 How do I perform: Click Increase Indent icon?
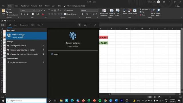[61, 14]
